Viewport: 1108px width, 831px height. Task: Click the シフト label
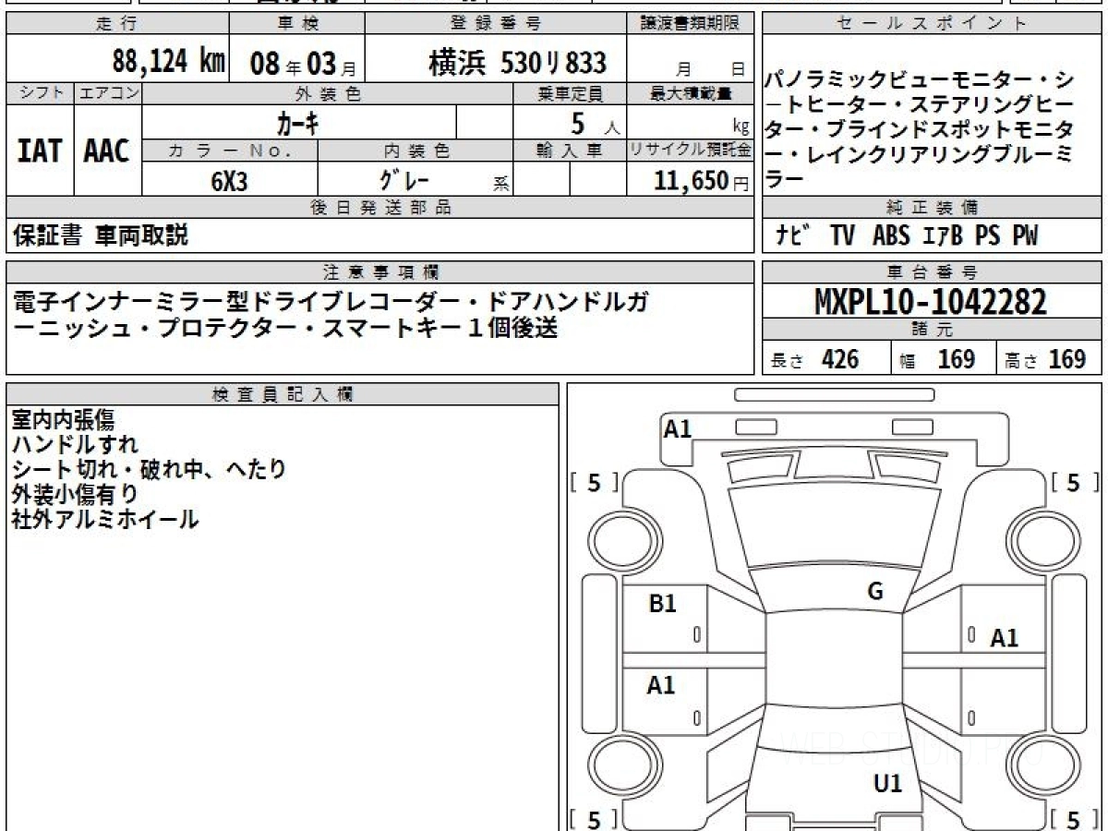pos(40,93)
